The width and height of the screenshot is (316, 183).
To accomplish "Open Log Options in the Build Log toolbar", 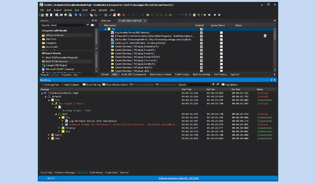I will [230, 85].
